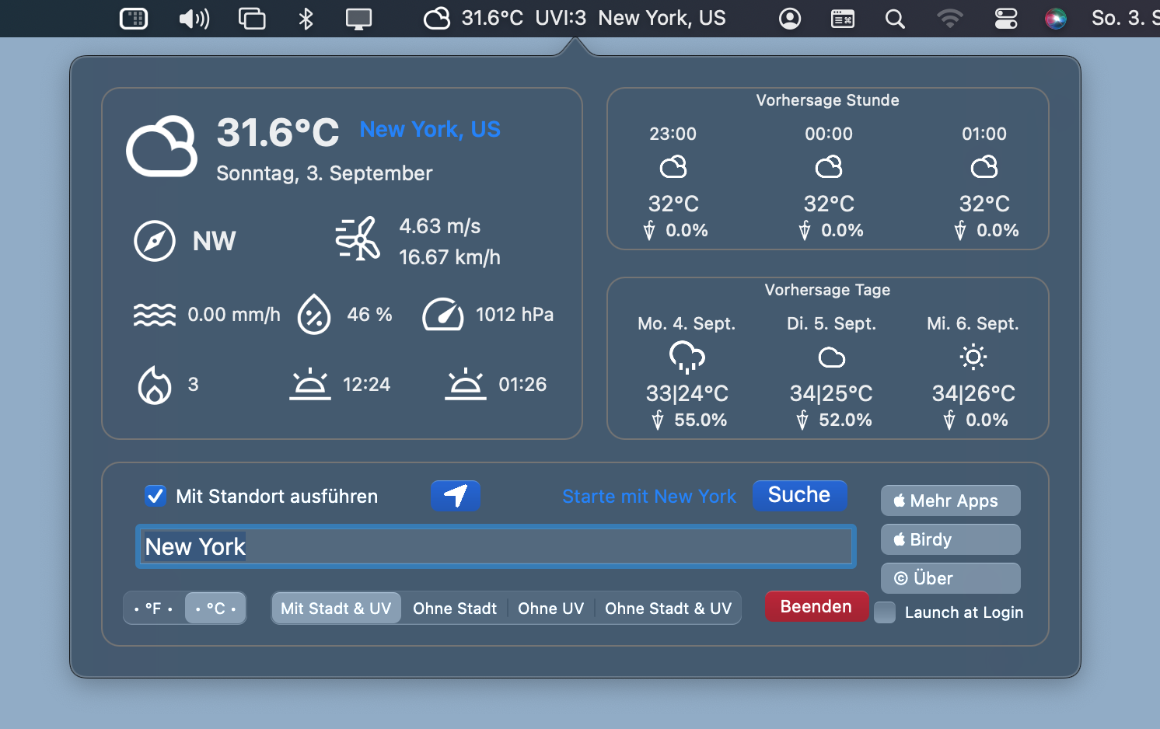This screenshot has width=1160, height=729.
Task: Click the rain probability icon under 23:00
Action: click(x=649, y=231)
